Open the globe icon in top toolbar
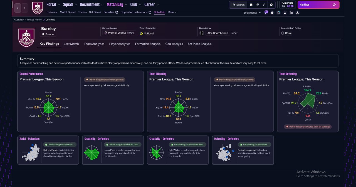356x187 pixels. [x=258, y=5]
